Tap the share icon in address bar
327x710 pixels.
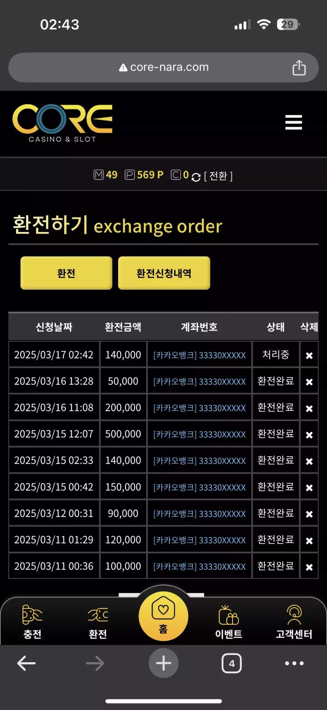tap(299, 67)
